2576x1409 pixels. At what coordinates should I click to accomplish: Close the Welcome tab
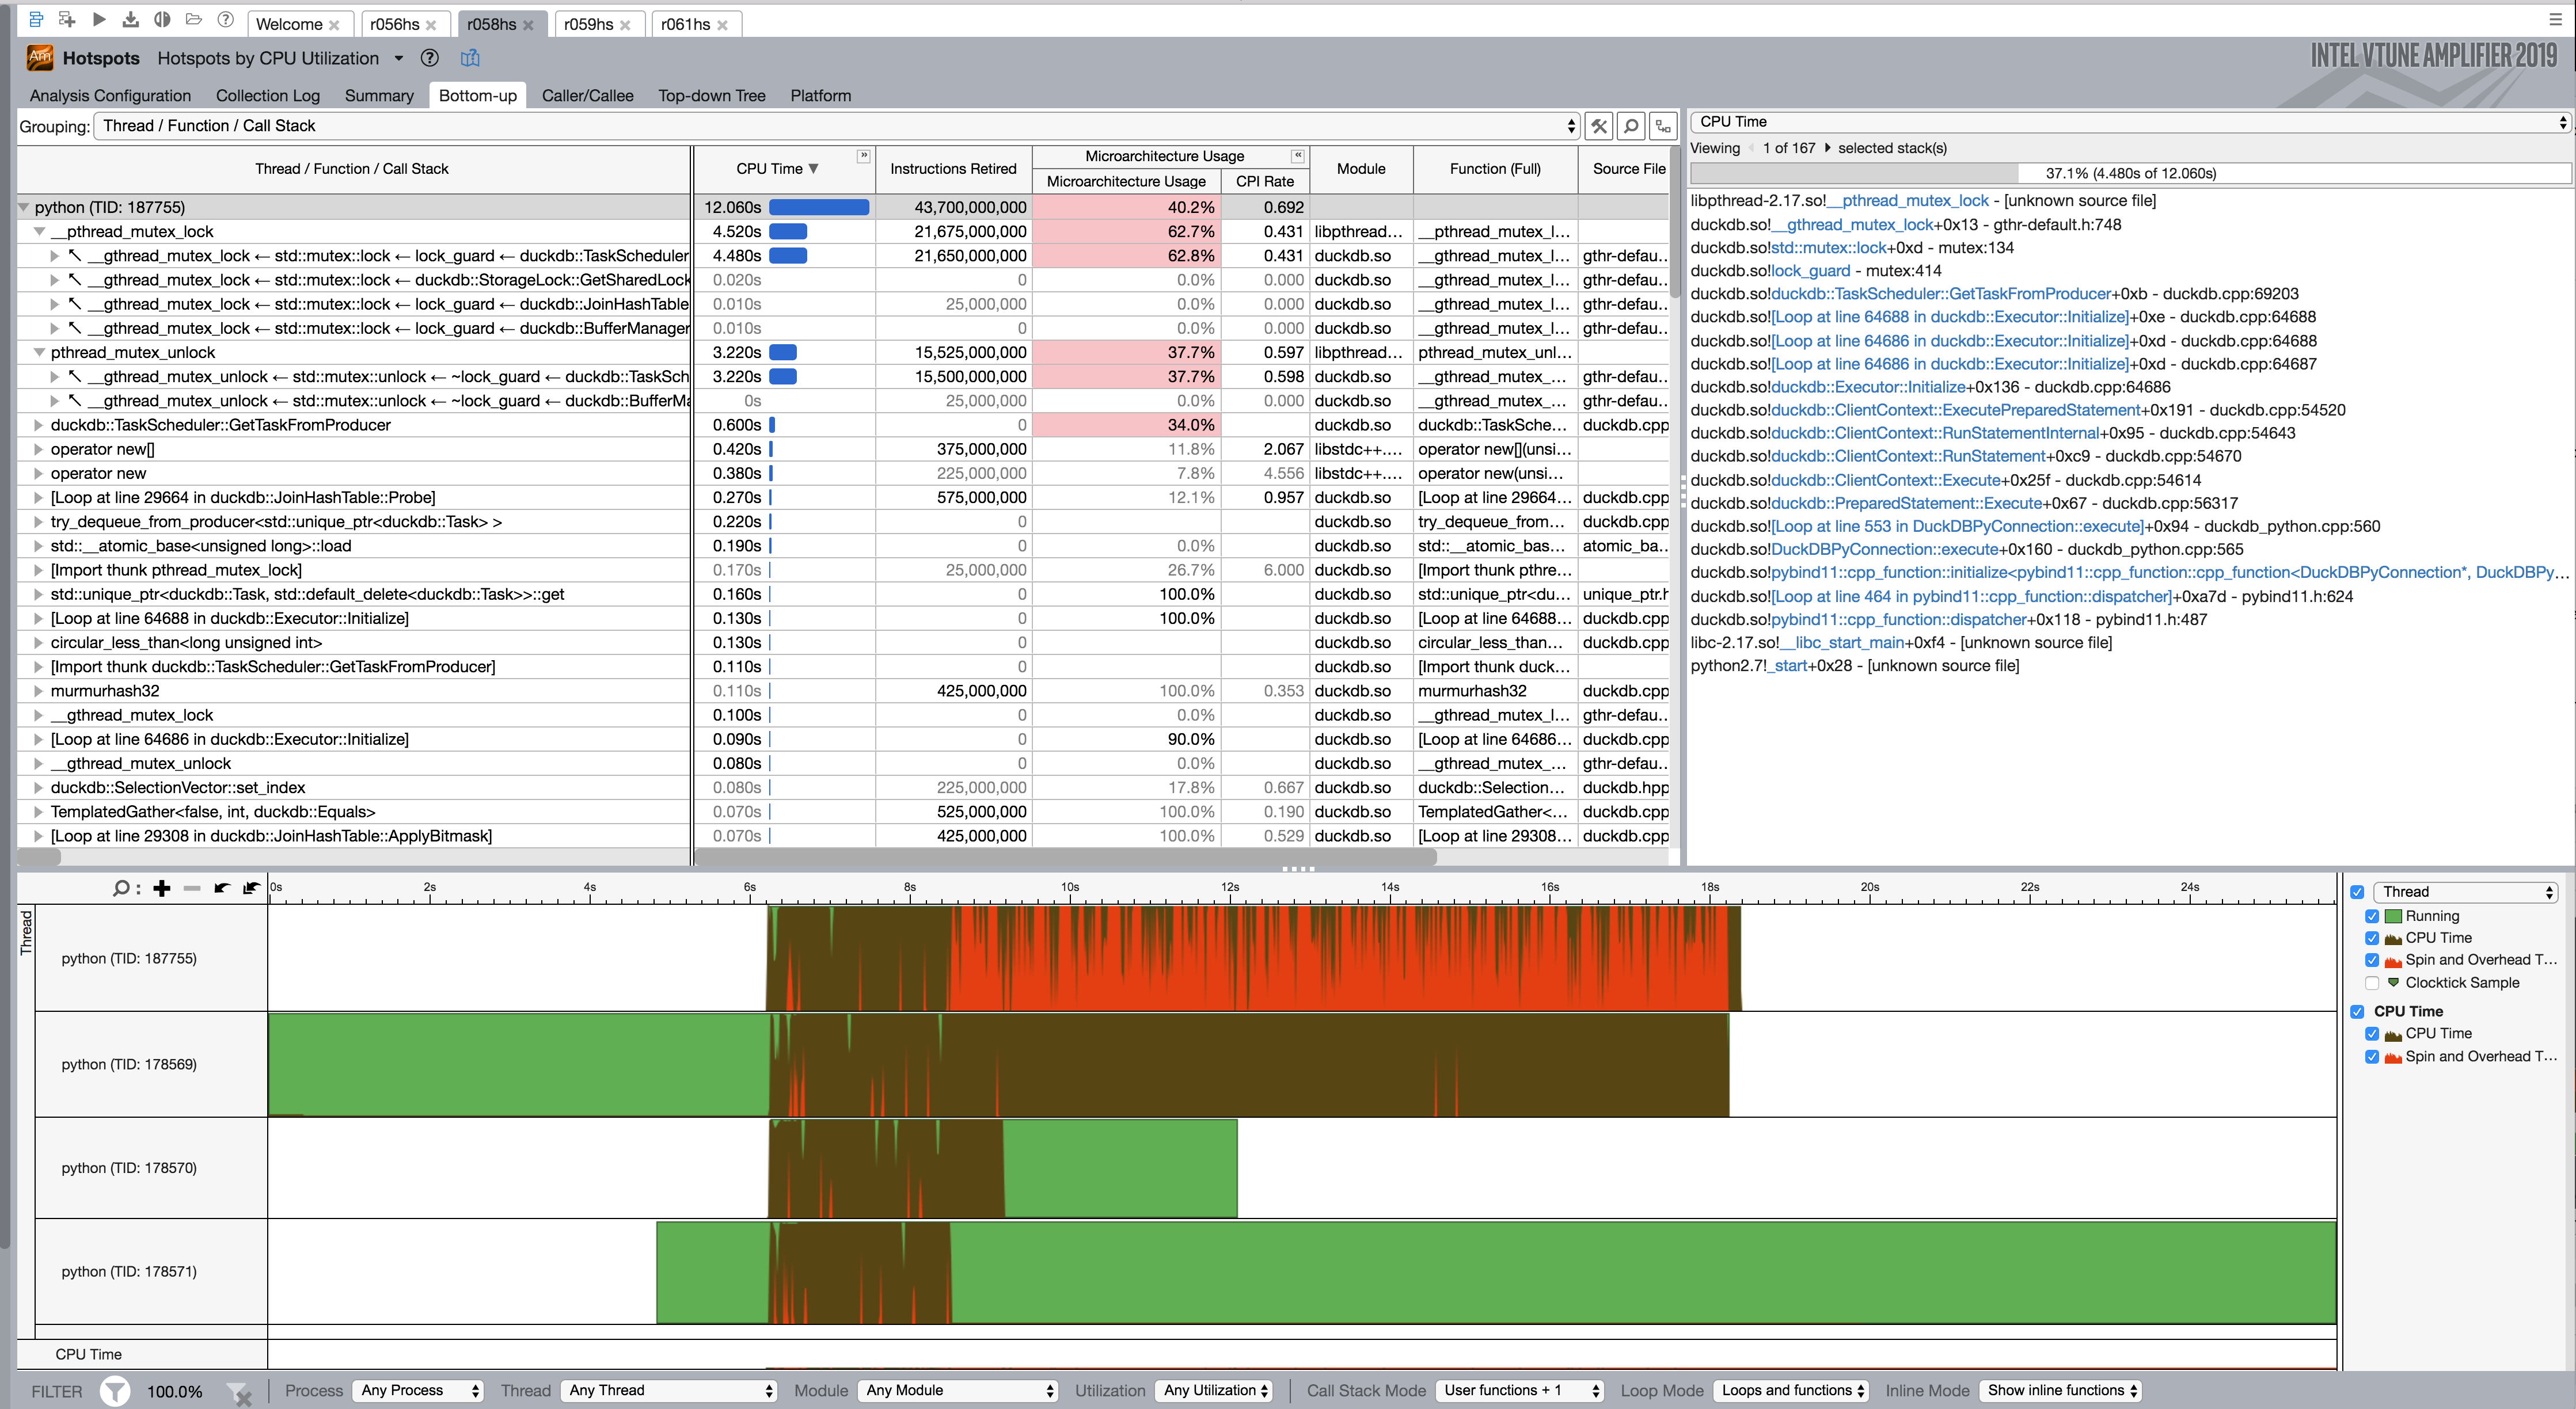pyautogui.click(x=334, y=25)
